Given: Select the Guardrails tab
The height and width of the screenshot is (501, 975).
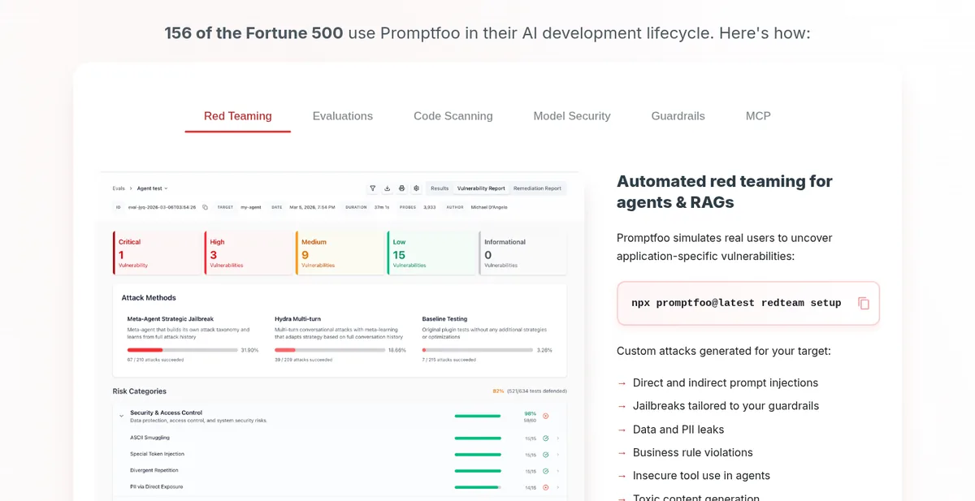Looking at the screenshot, I should 678,116.
